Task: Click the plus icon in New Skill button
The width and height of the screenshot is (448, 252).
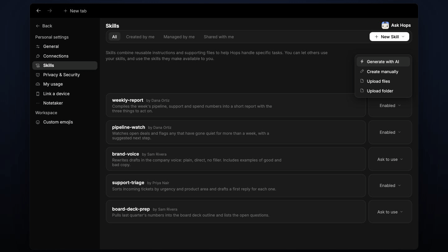Action: (376, 37)
